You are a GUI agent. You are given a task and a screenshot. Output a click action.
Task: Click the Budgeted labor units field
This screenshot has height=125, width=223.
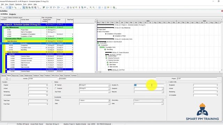(206, 85)
